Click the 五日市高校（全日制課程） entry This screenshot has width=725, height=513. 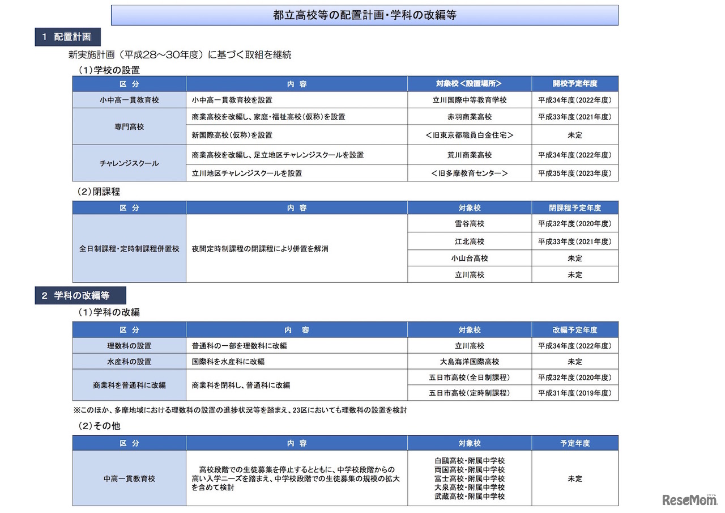pyautogui.click(x=470, y=377)
